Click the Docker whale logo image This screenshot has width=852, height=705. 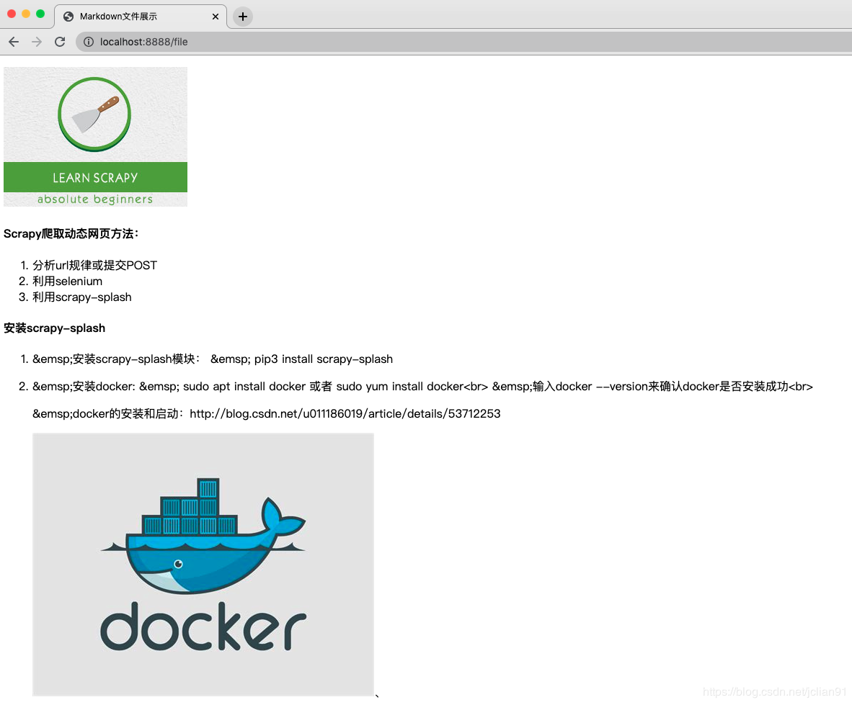tap(203, 565)
